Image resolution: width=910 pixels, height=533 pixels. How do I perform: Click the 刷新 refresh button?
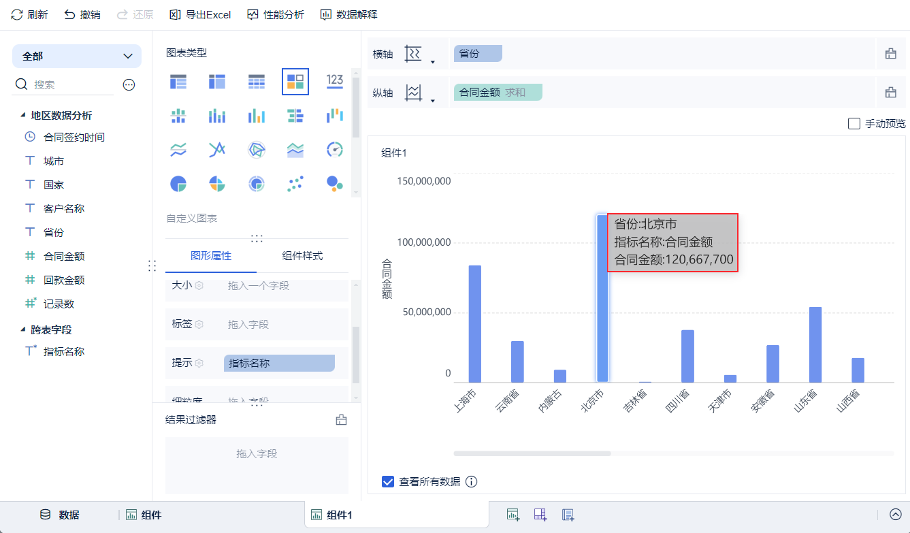[x=29, y=14]
